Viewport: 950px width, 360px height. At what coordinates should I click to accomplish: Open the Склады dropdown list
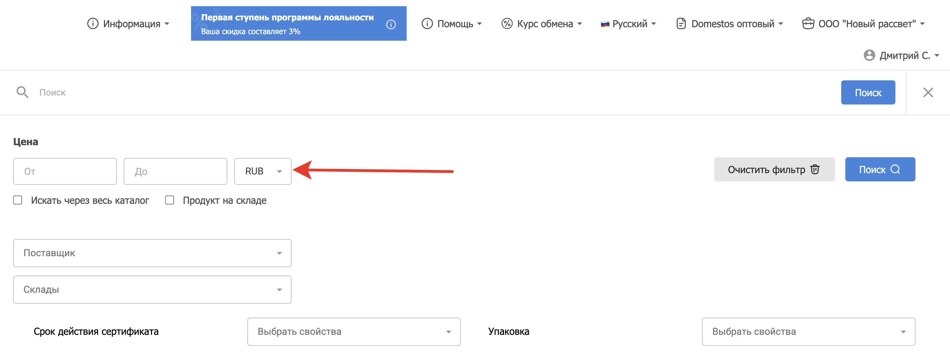[x=152, y=290]
